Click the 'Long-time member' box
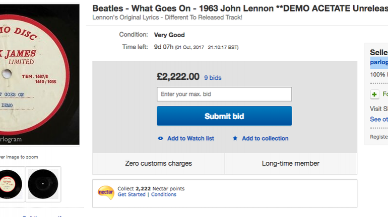Viewport: 388px width, 217px height. point(291,164)
